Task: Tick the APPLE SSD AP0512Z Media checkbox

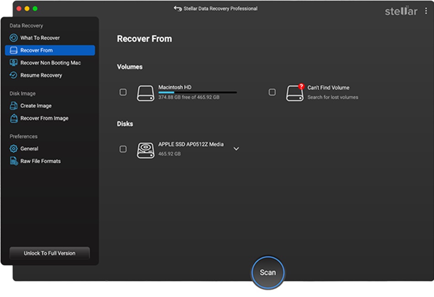Action: [123, 149]
